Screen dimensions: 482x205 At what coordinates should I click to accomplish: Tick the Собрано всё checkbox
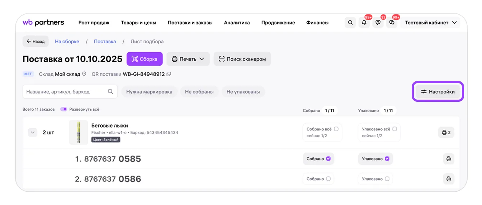[x=336, y=129]
